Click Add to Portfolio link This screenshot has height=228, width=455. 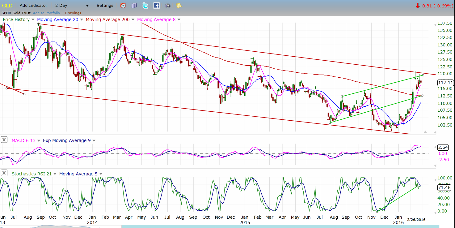46,13
